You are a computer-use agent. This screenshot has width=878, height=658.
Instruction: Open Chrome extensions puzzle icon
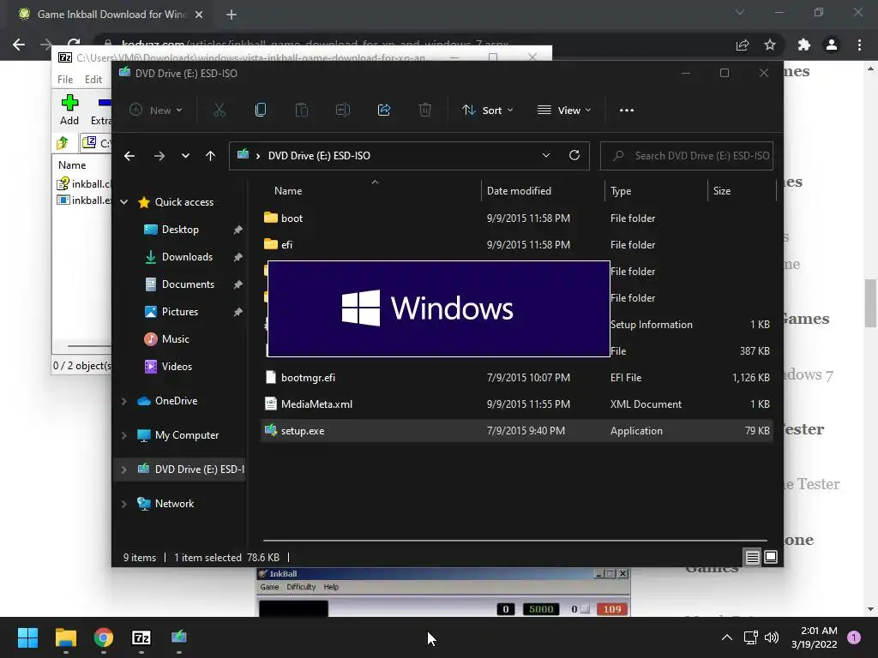804,45
